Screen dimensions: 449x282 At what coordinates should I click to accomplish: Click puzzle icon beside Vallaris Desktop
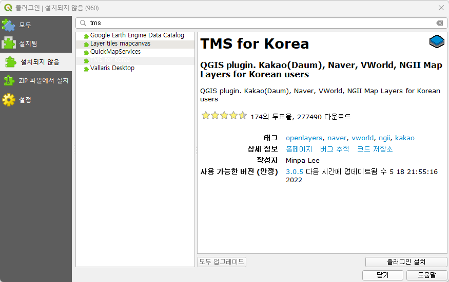click(86, 69)
